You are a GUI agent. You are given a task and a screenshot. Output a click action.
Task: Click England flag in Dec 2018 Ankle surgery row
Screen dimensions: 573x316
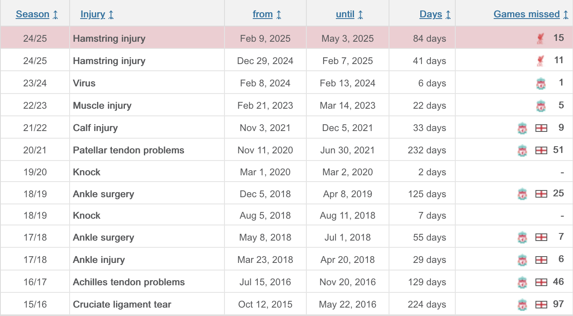(541, 194)
